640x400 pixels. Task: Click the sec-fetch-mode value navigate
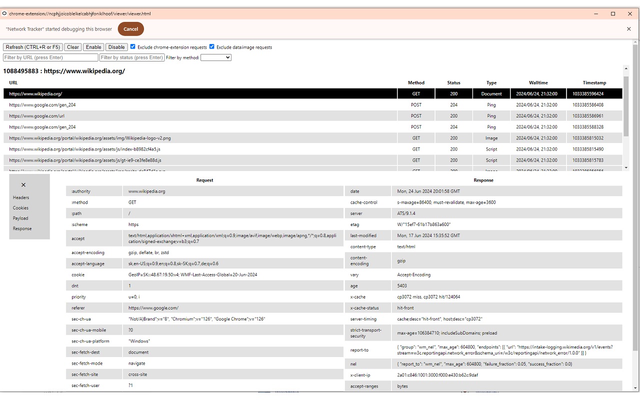(137, 363)
